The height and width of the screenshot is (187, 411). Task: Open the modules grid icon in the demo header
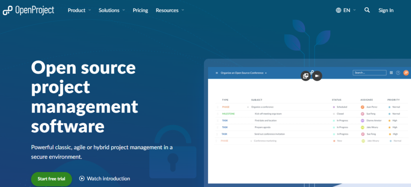coord(391,73)
